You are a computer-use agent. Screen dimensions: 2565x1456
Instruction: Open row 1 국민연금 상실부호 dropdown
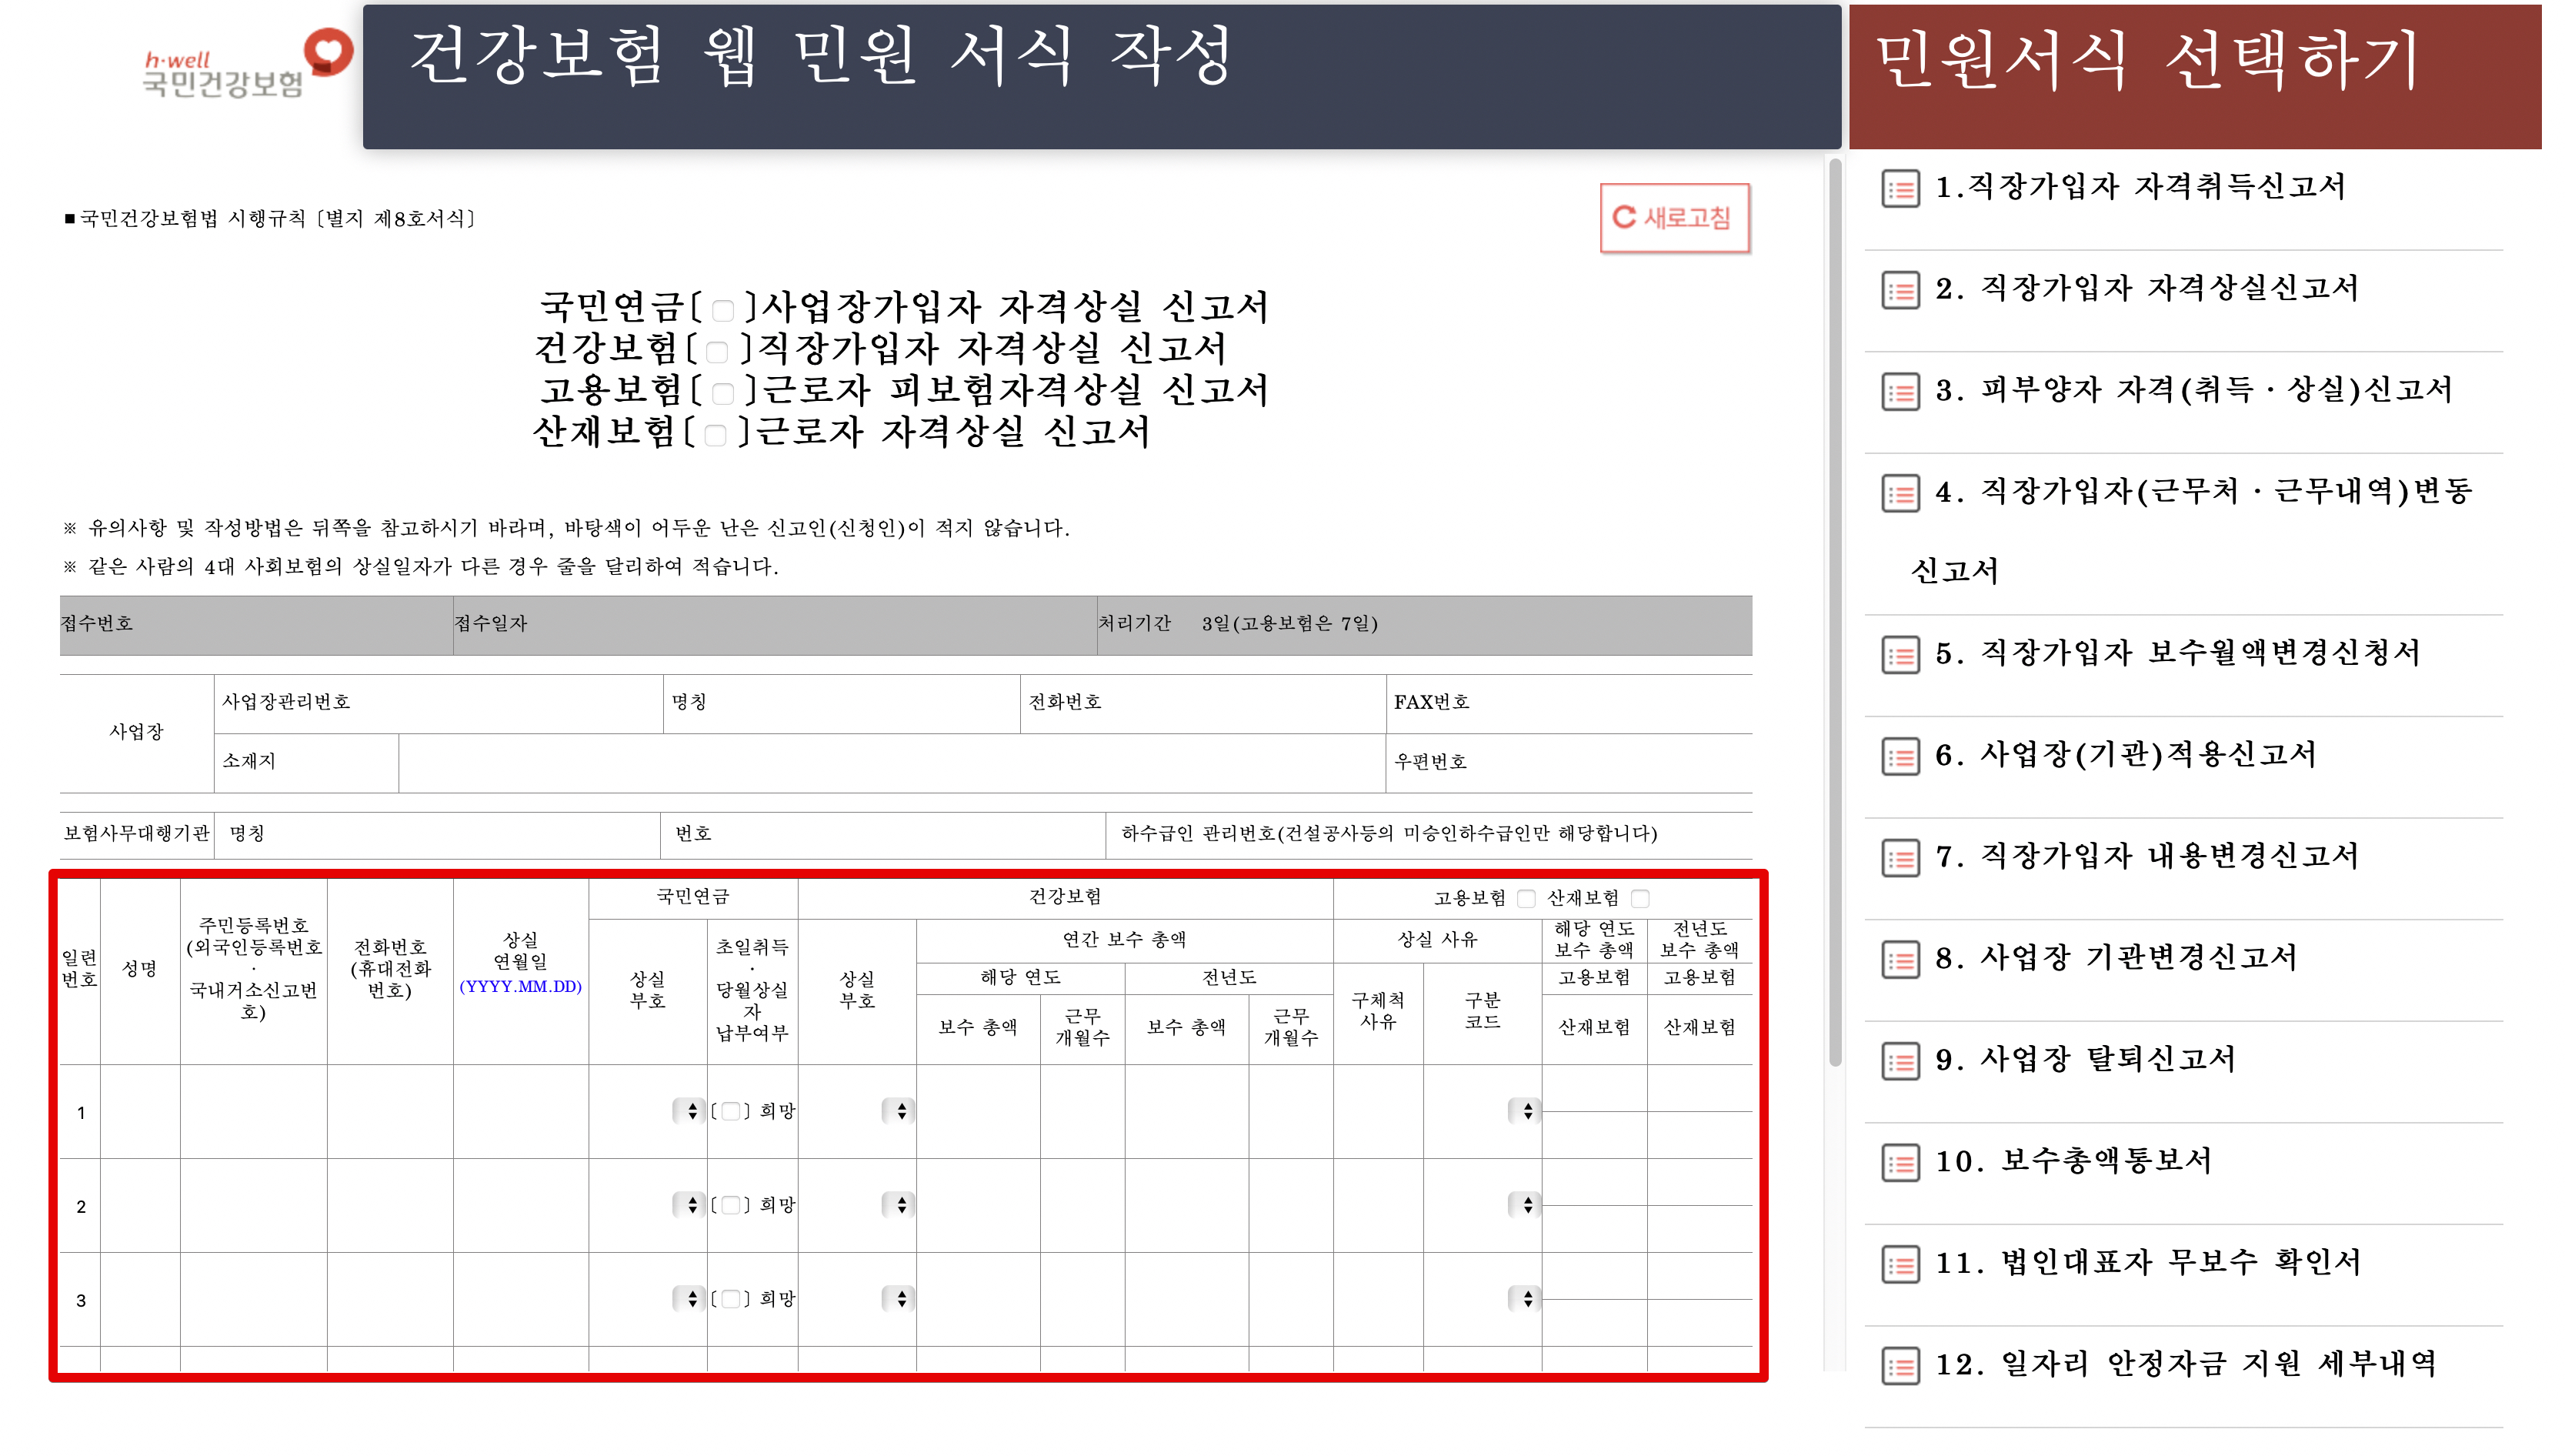point(690,1111)
